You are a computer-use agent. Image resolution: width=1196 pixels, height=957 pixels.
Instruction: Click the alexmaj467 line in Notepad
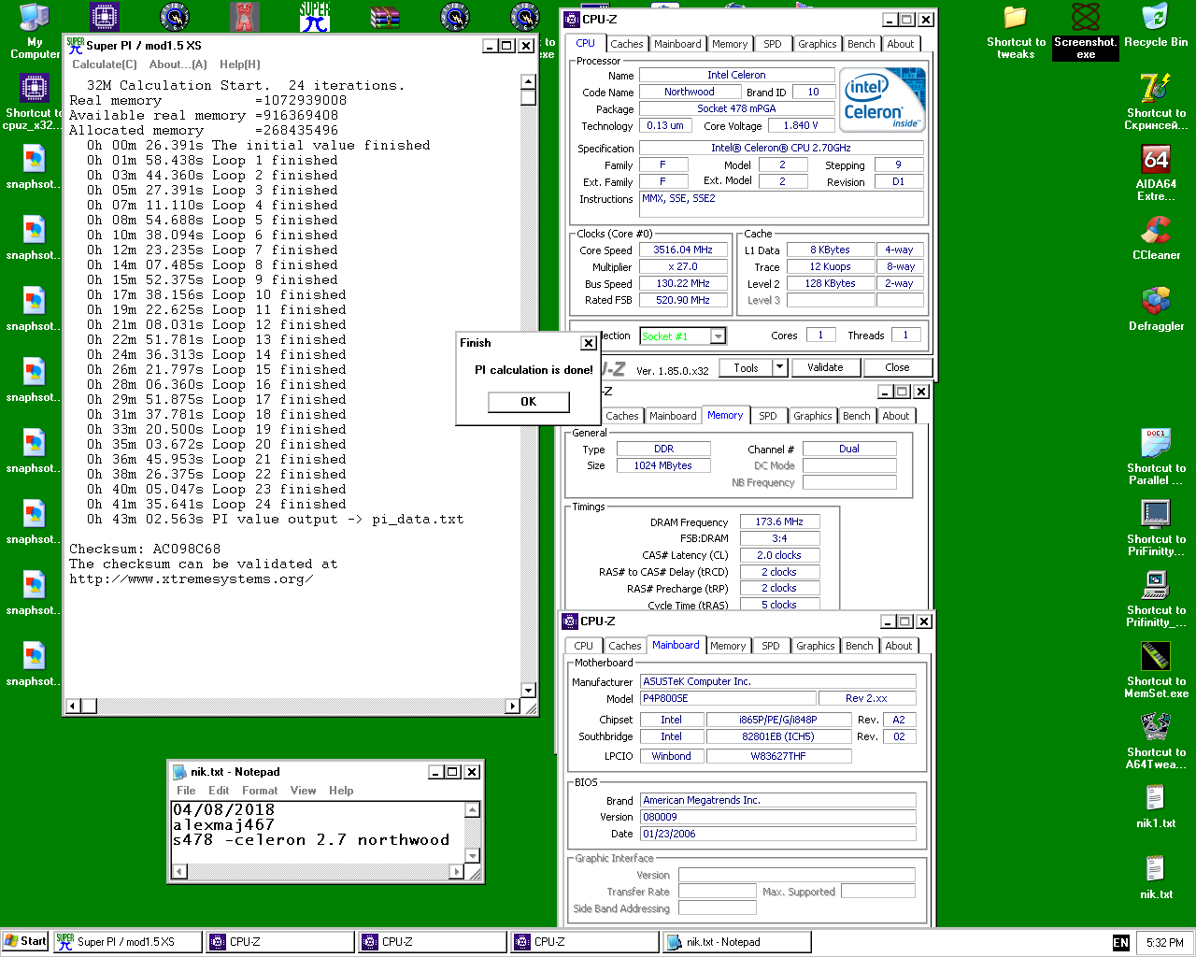223,824
